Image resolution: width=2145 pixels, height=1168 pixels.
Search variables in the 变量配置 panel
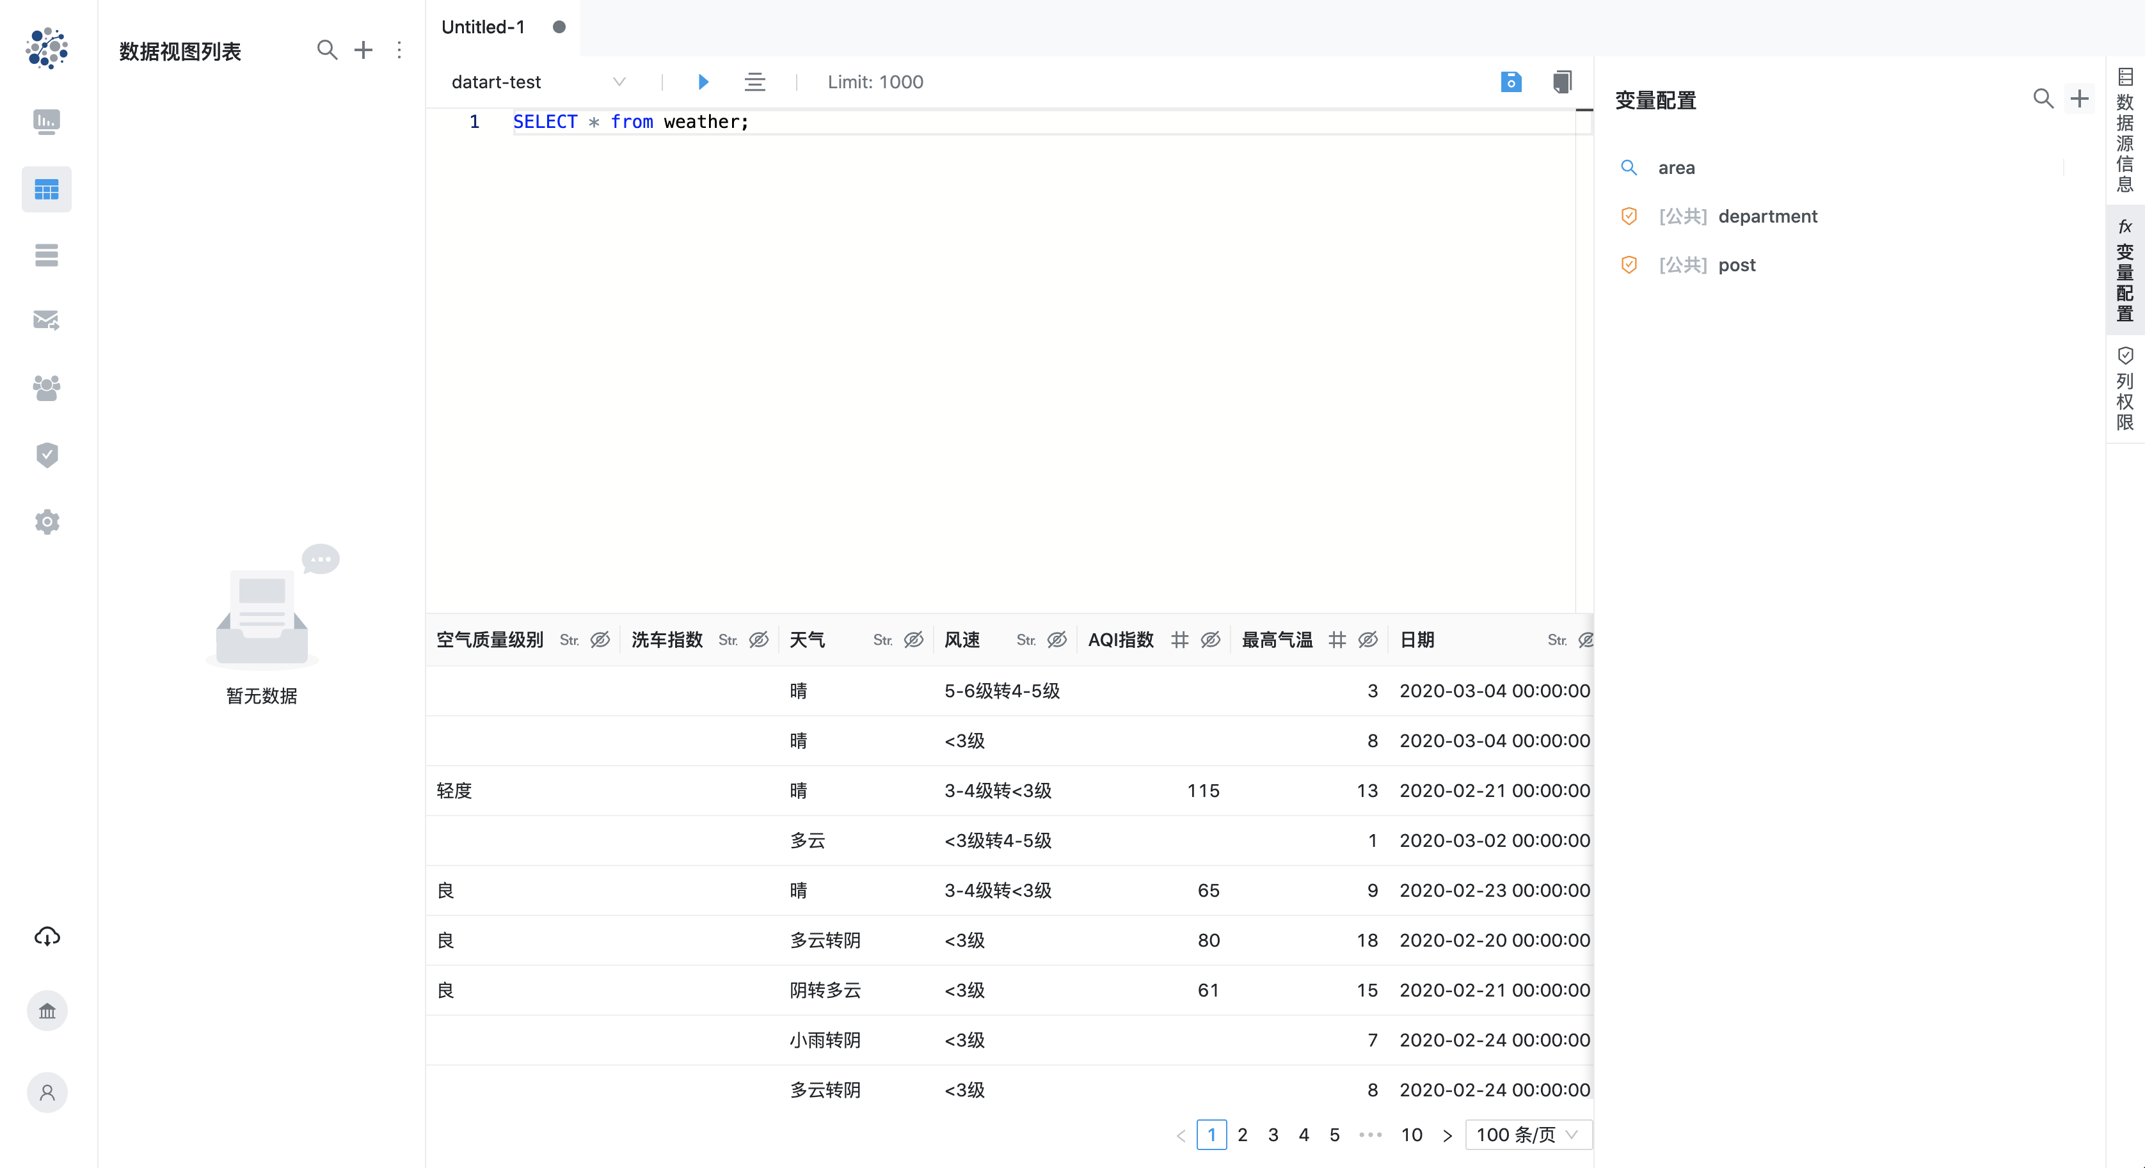tap(2043, 99)
